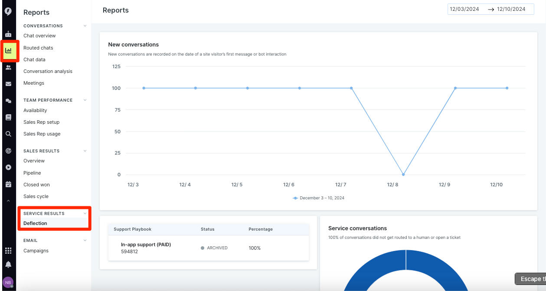Click In-app support (PAID) playbook row

point(209,248)
